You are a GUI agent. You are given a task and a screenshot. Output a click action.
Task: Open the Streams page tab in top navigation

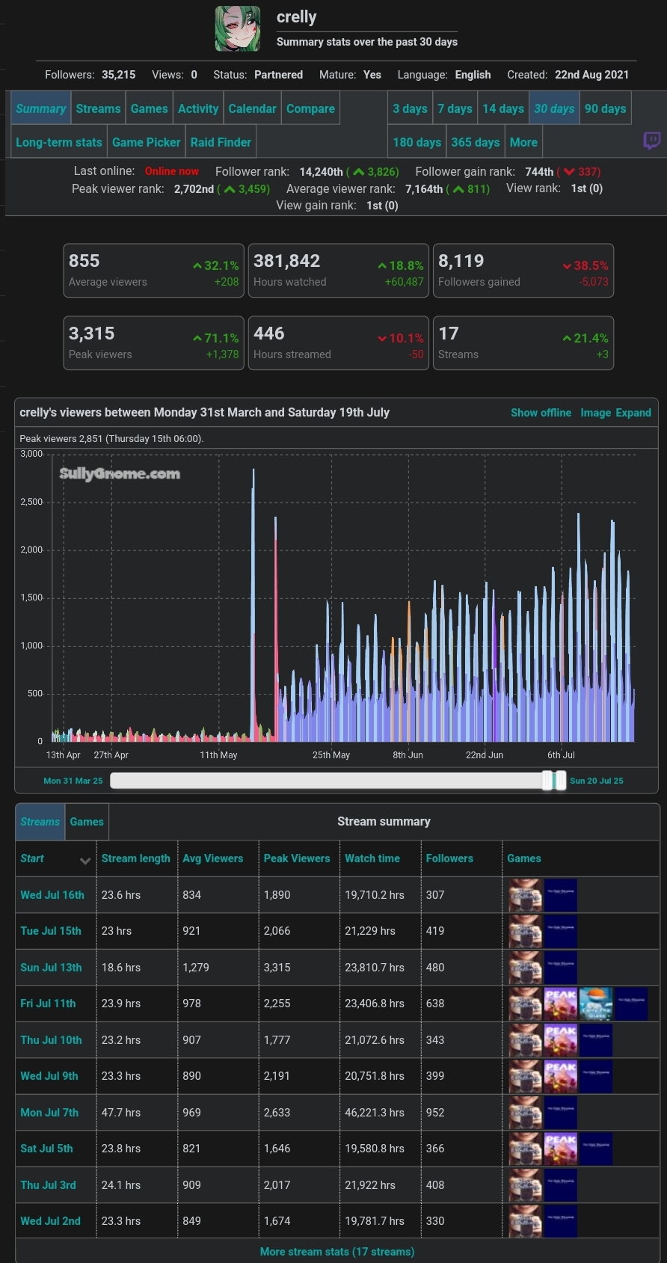(x=98, y=108)
